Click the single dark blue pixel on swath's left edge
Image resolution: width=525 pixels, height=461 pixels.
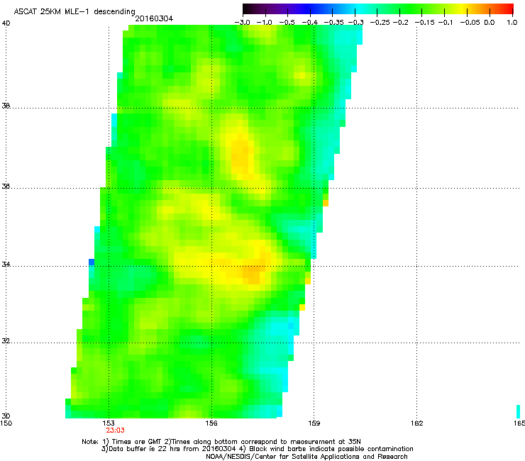(92, 262)
